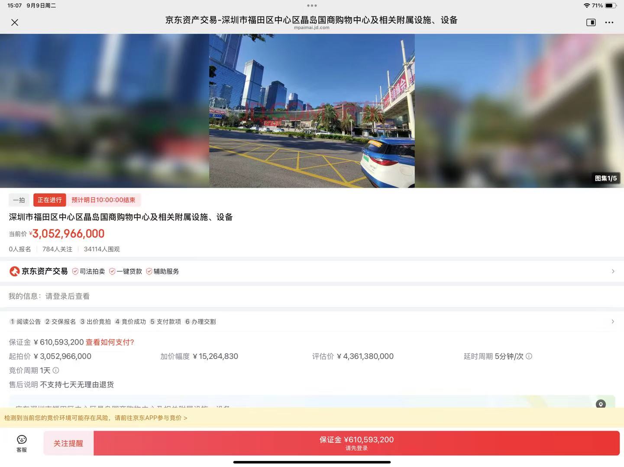The width and height of the screenshot is (624, 467).
Task: Tap the info icon beside 竞价周期 1天
Action: tap(56, 370)
